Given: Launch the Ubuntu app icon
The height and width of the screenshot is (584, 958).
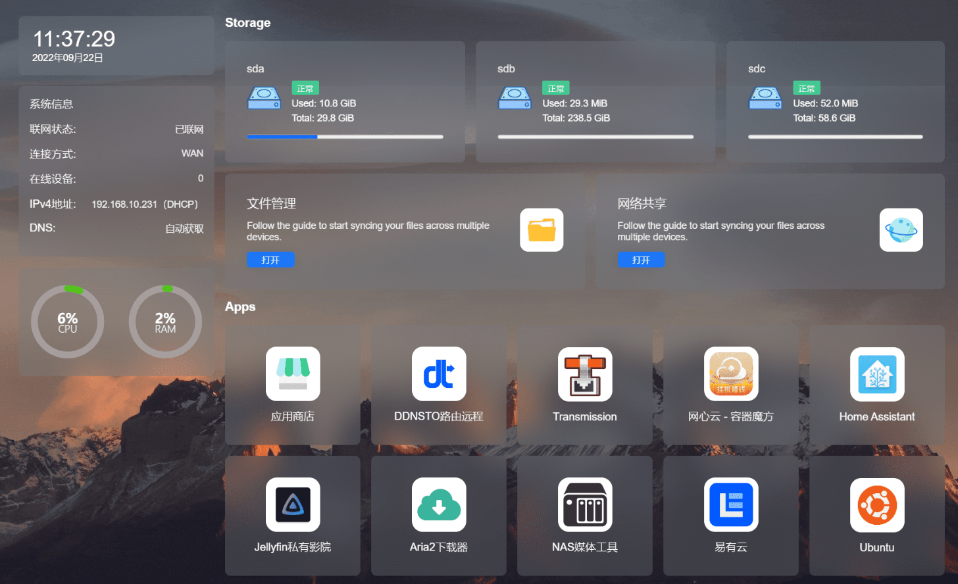Looking at the screenshot, I should tap(877, 504).
